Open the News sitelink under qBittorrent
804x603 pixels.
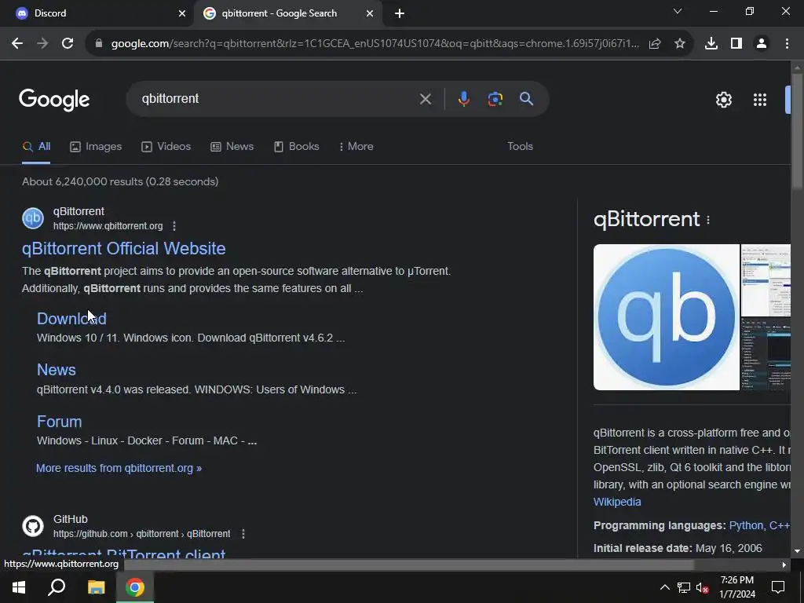(57, 371)
